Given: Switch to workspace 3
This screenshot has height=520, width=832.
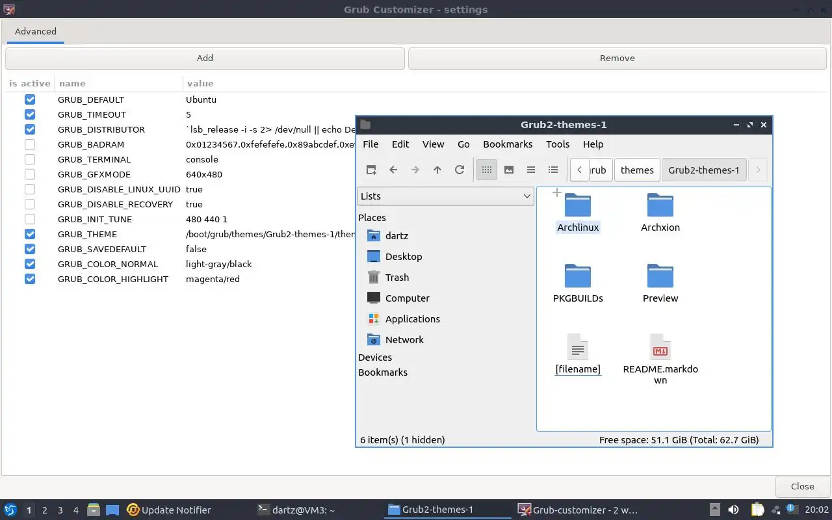Looking at the screenshot, I should click(x=60, y=510).
